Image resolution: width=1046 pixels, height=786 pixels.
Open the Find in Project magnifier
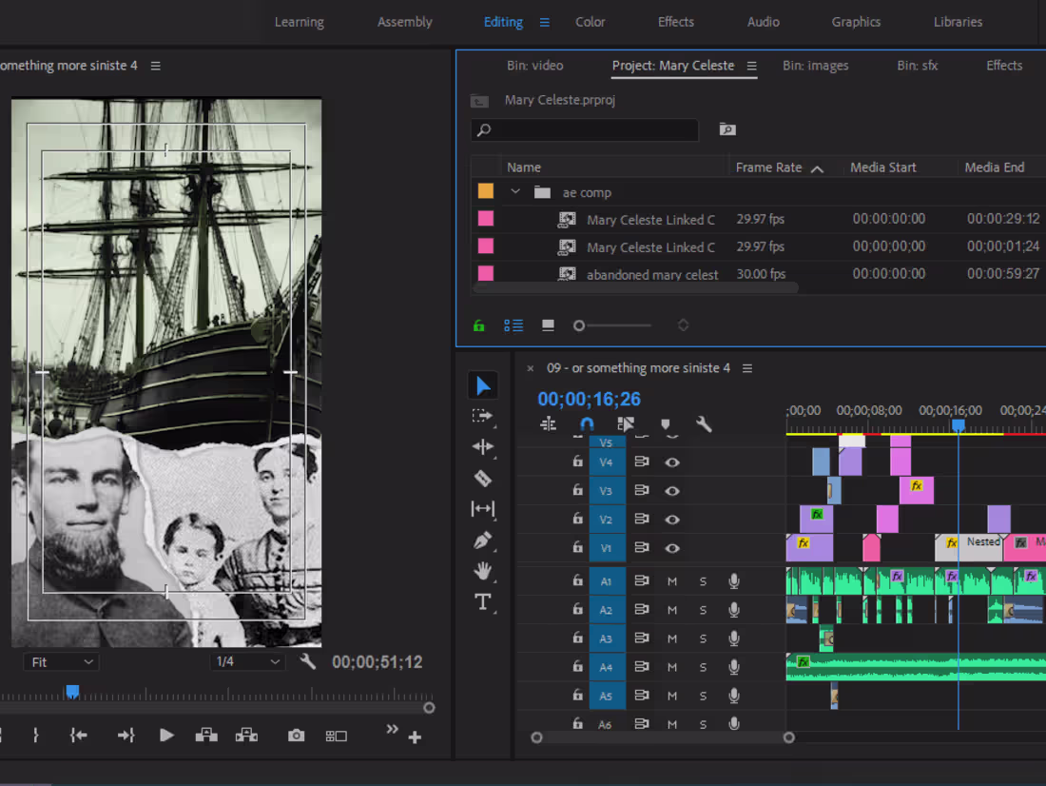click(727, 129)
